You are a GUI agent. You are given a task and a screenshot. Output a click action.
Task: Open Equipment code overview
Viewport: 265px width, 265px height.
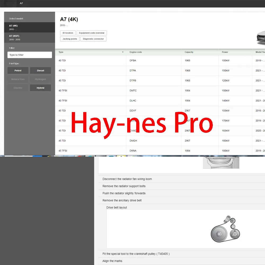tap(92, 33)
